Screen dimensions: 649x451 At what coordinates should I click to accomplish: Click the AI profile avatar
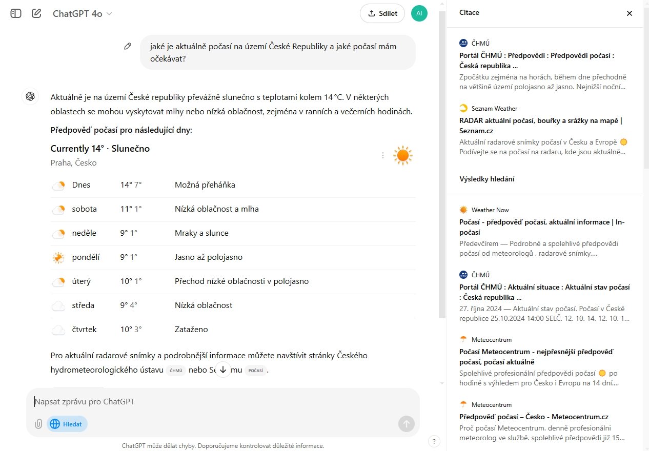pos(419,13)
